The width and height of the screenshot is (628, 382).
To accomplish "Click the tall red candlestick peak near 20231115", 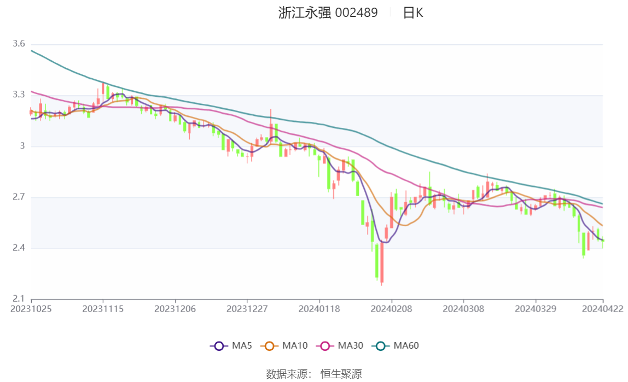I will point(103,91).
